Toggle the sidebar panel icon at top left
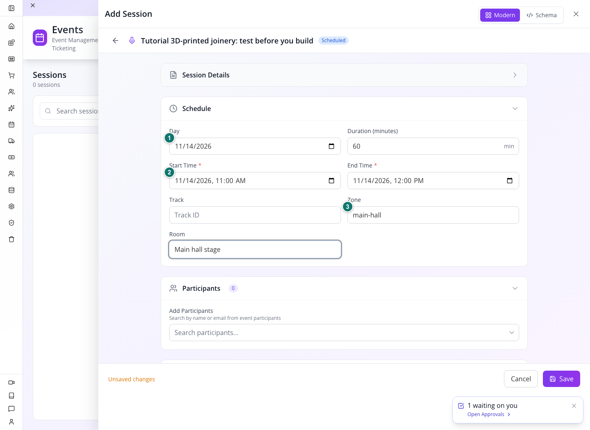The image size is (590, 430). [x=11, y=8]
